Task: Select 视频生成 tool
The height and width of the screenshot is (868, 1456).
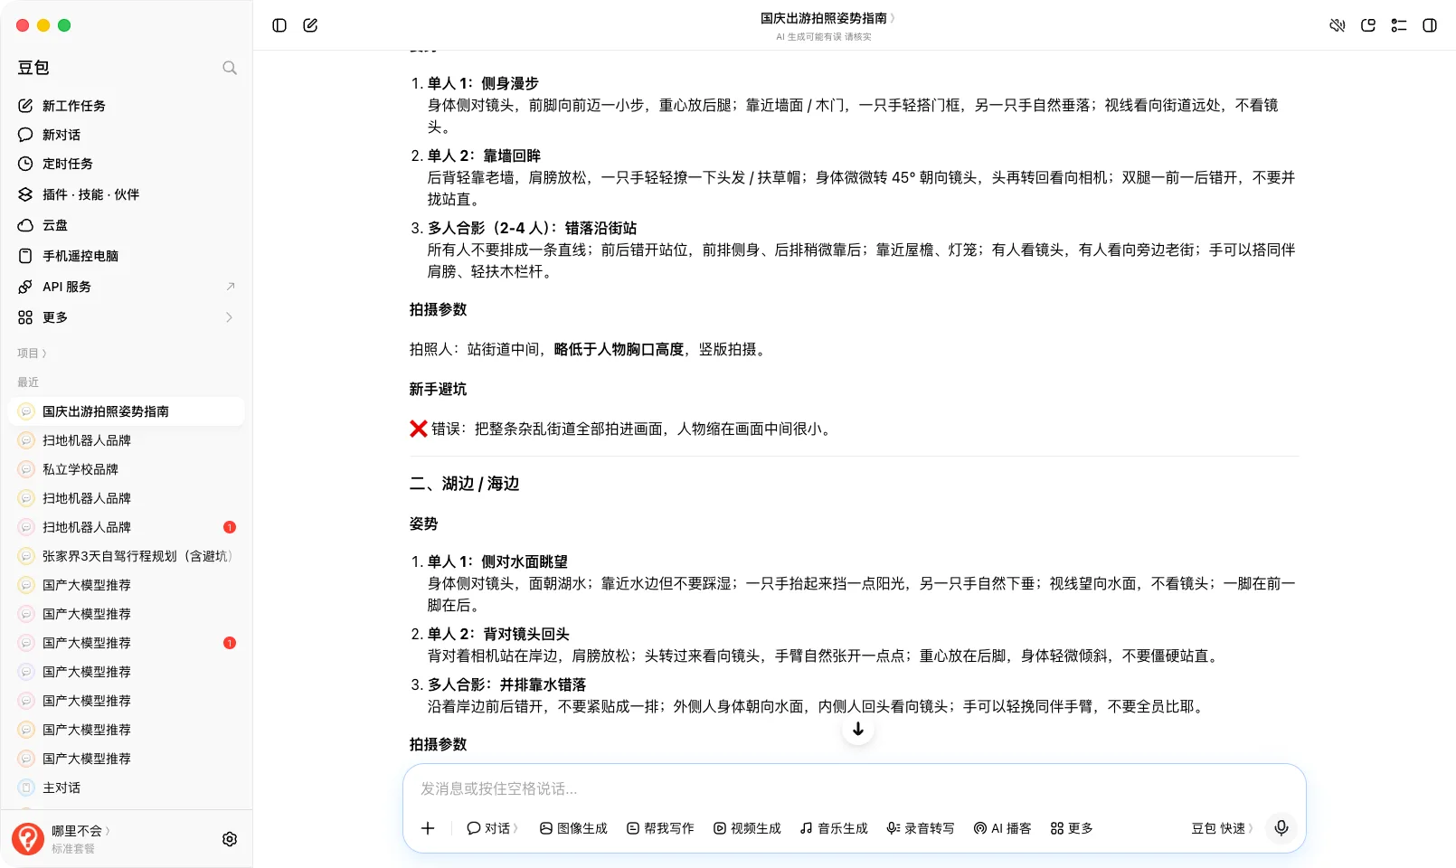Action: coord(747,828)
